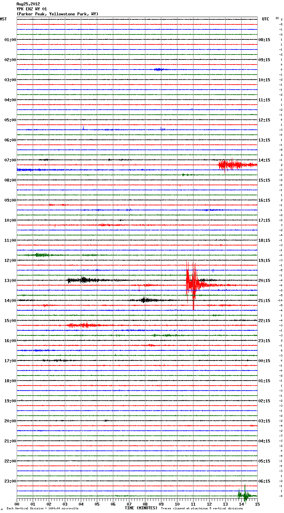Click the 'DC' column header at top right
The height and width of the screenshot is (513, 284).
[277, 18]
